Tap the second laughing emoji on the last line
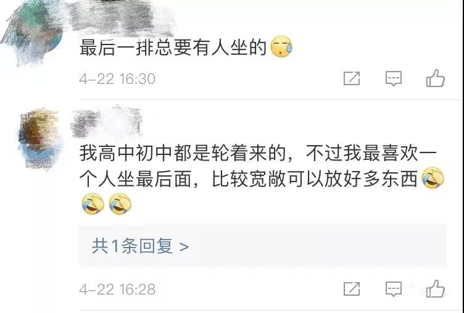 tap(120, 204)
